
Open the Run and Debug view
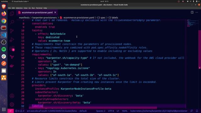pyautogui.click(x=12, y=40)
